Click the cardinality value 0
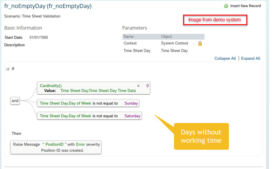Screen dimensions: 273x169 [x=147, y=86]
